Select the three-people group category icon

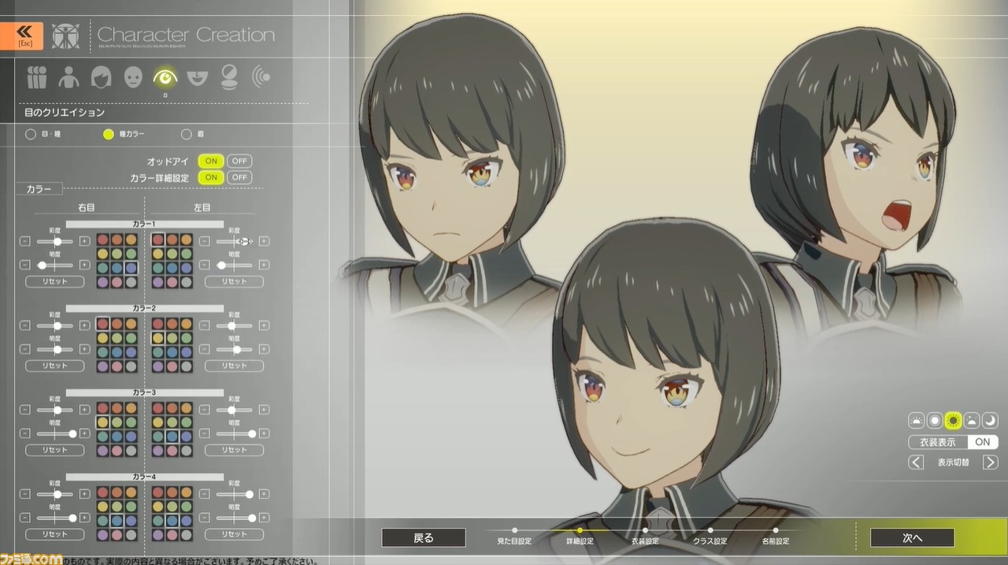point(37,77)
